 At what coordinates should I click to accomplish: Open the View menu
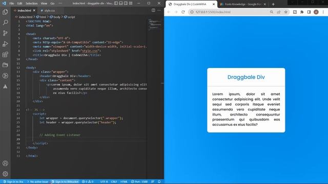pyautogui.click(x=44, y=4)
